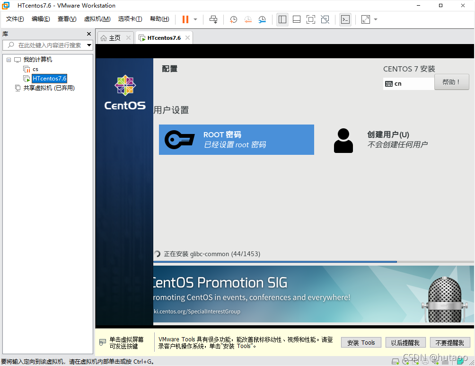Close the HTcentos7.6 tab
Screen dimensions: 475x366
[187, 37]
